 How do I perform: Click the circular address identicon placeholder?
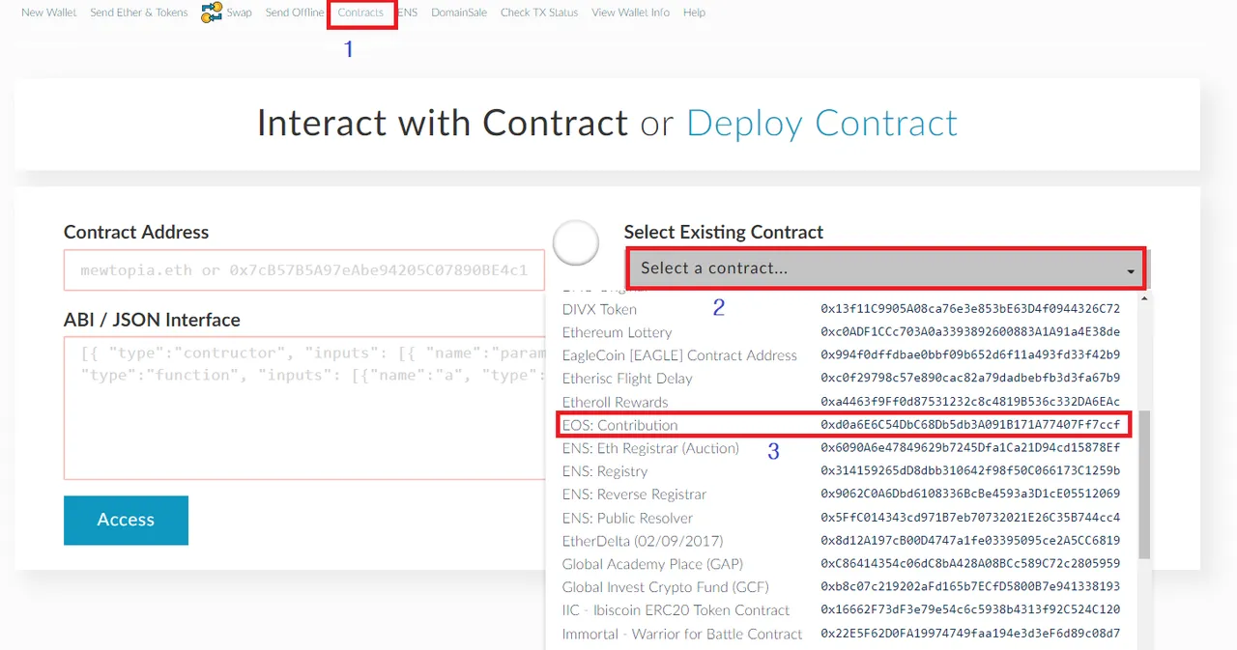click(x=576, y=242)
